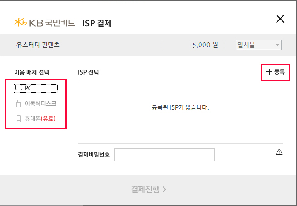Click the 등록된 ISP가 없습니다 message
The height and width of the screenshot is (206, 297).
tap(180, 108)
